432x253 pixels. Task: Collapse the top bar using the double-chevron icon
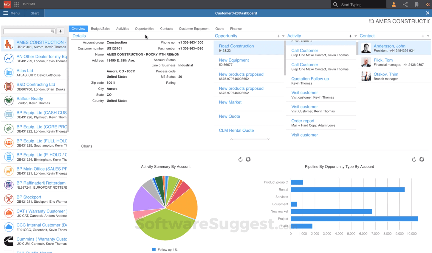point(428,4)
